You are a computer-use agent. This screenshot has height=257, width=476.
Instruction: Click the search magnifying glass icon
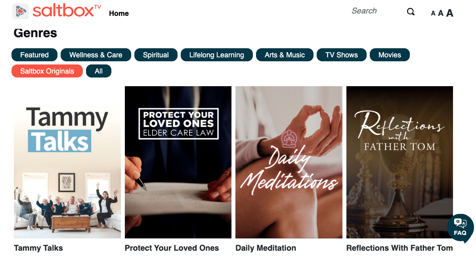[411, 12]
